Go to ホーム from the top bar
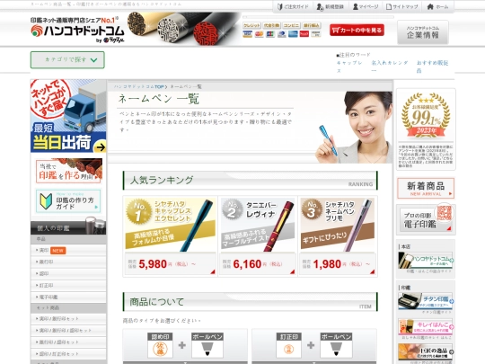 pos(437,6)
